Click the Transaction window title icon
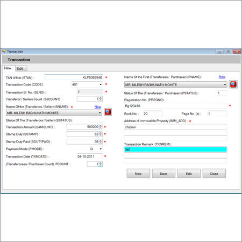This screenshot has width=242, height=242. pyautogui.click(x=4, y=52)
